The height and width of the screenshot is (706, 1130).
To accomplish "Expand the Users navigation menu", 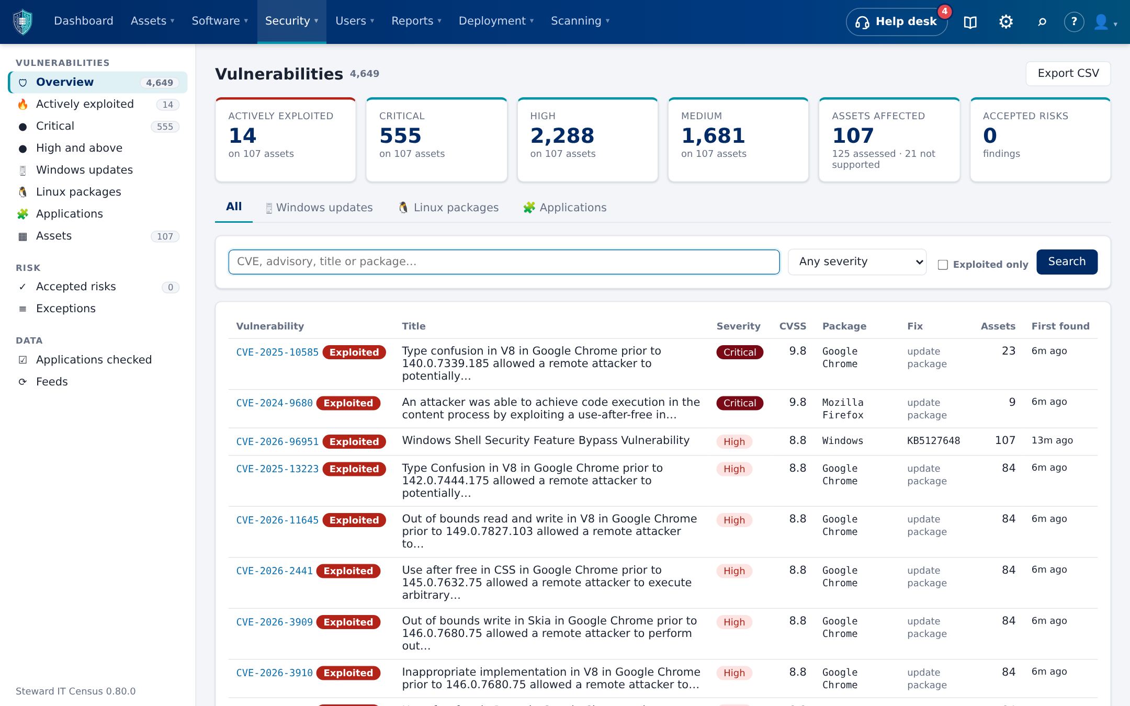I will click(355, 21).
